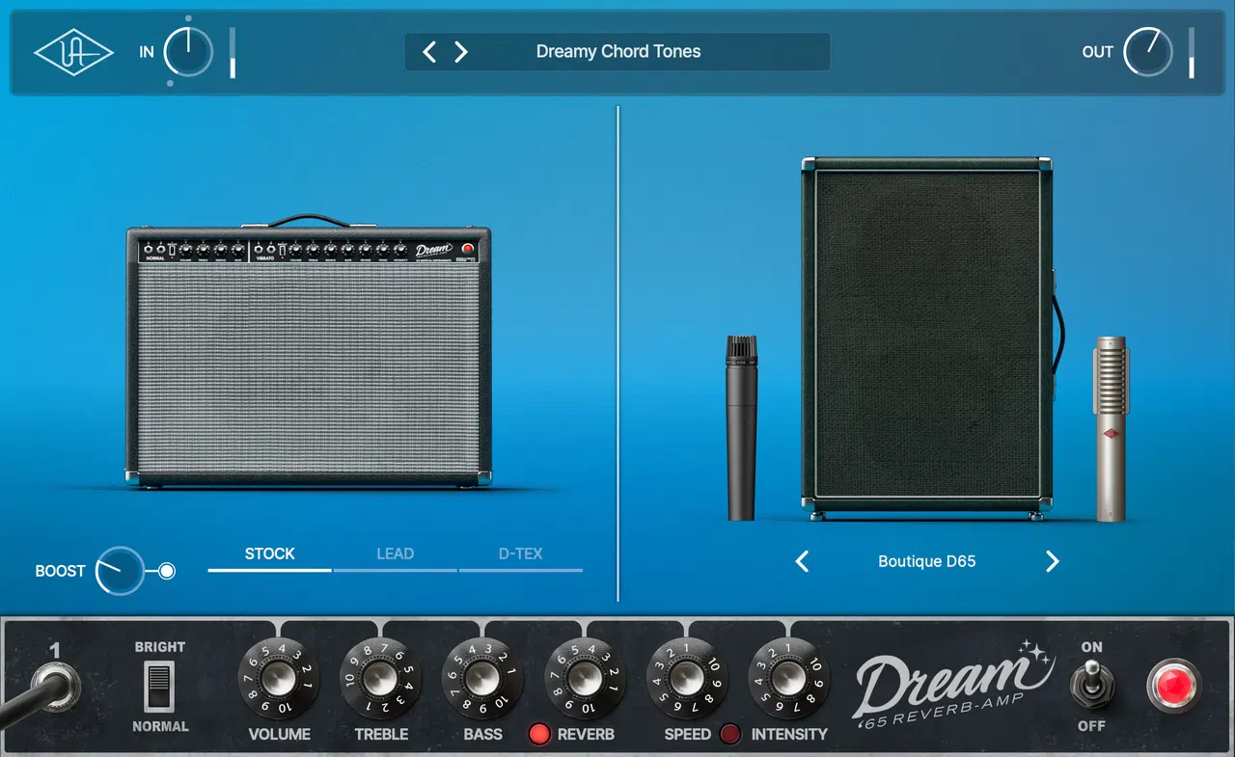This screenshot has height=757, width=1235.
Task: Select the D-TEX amp mode tab
Action: 521,554
